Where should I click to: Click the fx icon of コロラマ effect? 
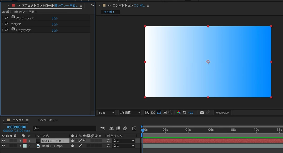pyautogui.click(x=7, y=23)
